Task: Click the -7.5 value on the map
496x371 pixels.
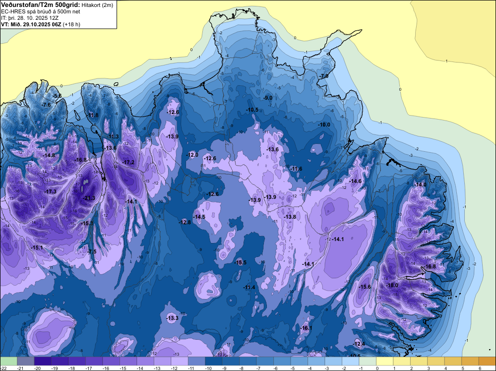Action: coord(92,251)
